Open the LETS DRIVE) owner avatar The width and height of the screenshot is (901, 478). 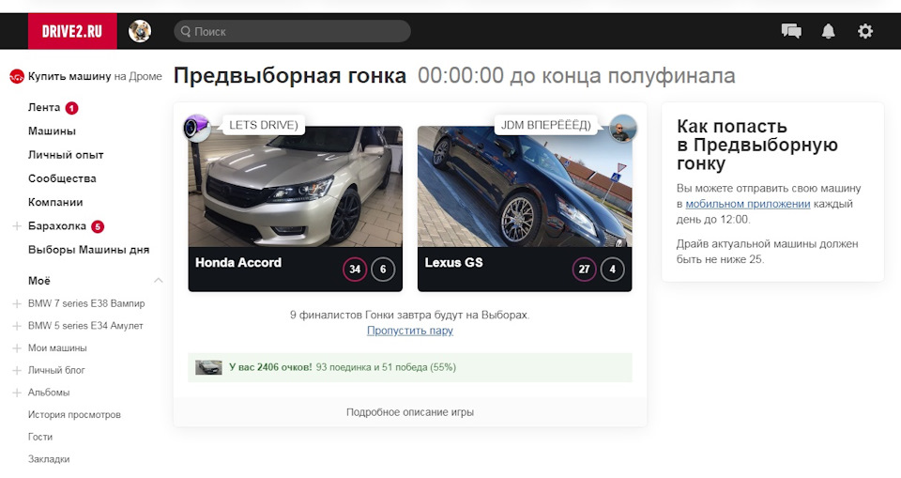click(196, 127)
